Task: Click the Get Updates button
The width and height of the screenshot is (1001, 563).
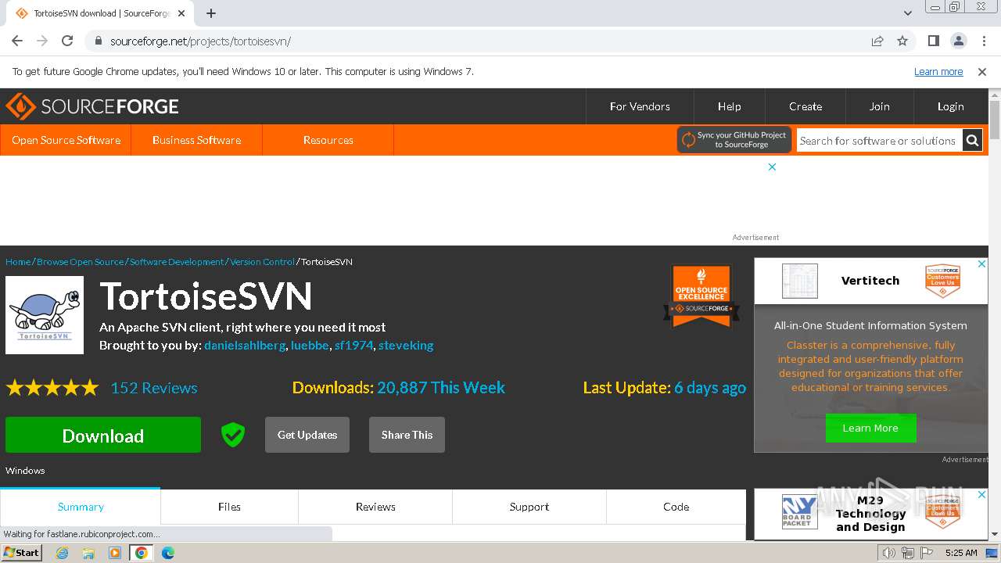Action: 307,435
